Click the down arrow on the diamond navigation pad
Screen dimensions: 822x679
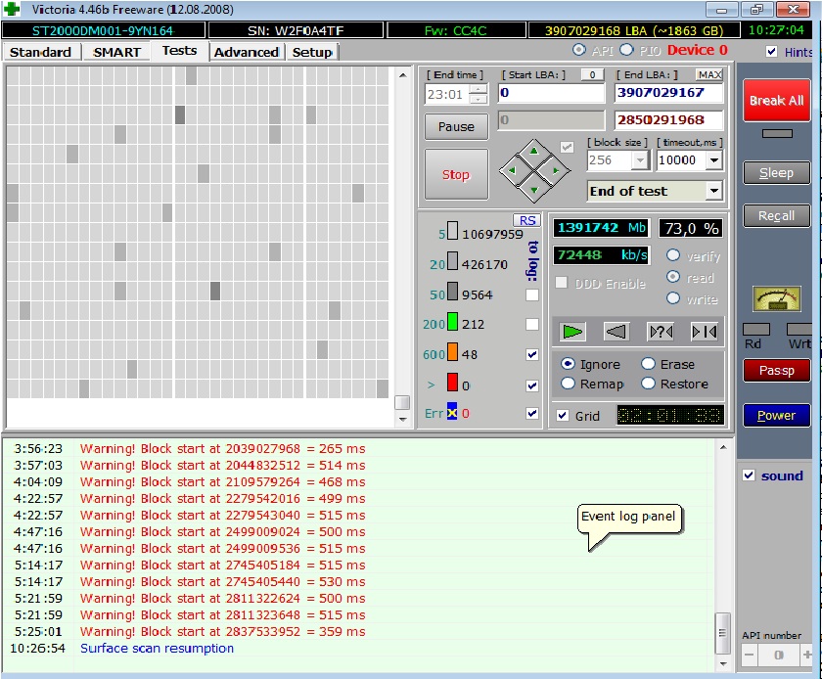tap(534, 191)
